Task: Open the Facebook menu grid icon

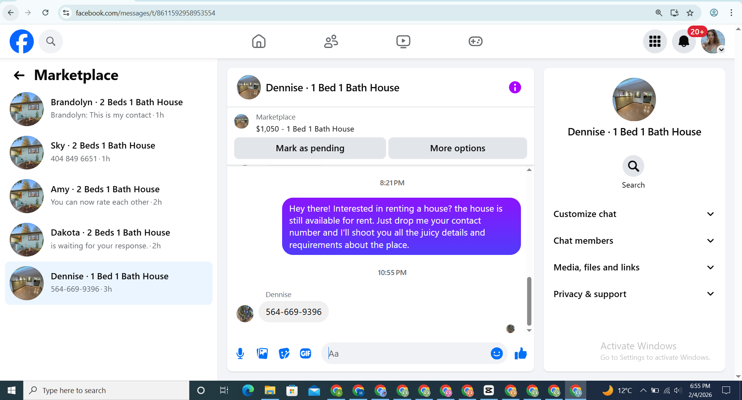Action: tap(655, 41)
